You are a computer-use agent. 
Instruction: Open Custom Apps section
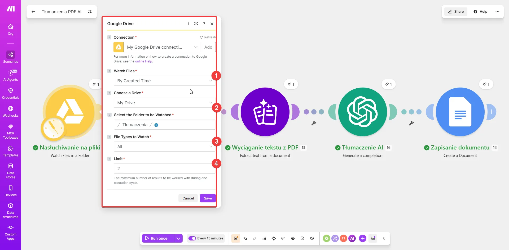point(11,233)
